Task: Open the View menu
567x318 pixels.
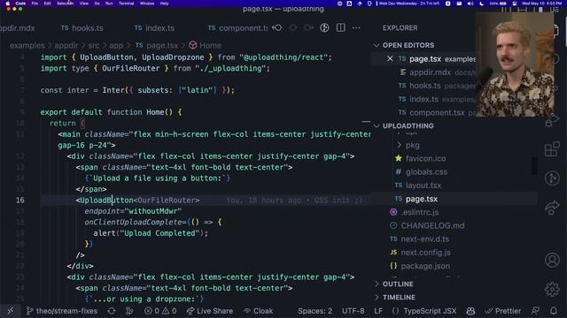Action: tap(84, 4)
